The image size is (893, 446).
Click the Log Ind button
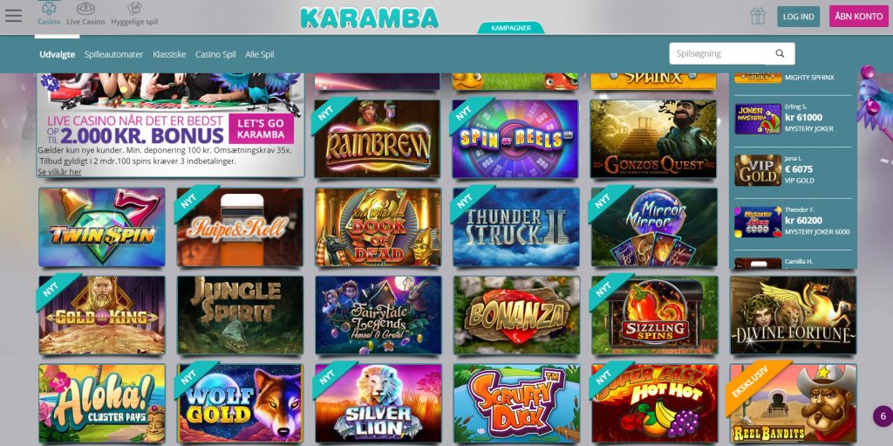798,17
